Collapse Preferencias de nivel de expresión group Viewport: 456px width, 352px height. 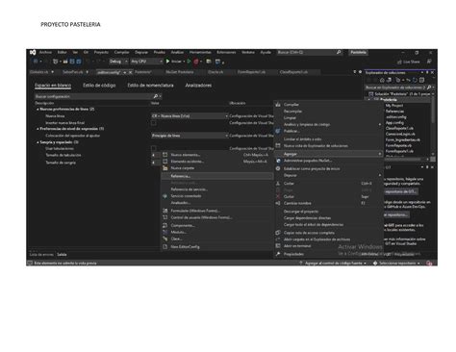(x=38, y=129)
